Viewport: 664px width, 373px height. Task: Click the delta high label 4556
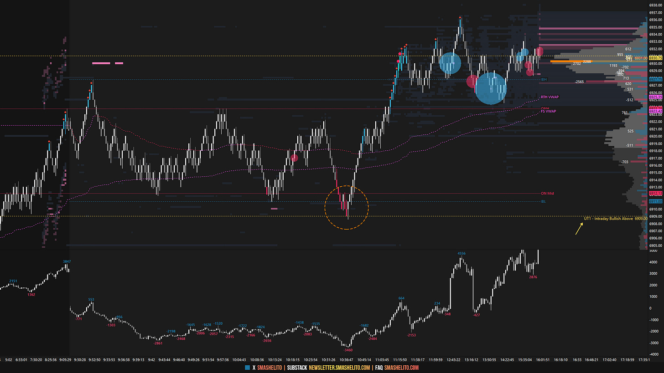(462, 253)
